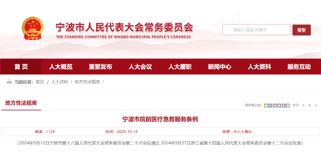This screenshot has height=162, width=321.
Task: Navigate to 人大资料 in the main menu
Action: coord(259,67)
